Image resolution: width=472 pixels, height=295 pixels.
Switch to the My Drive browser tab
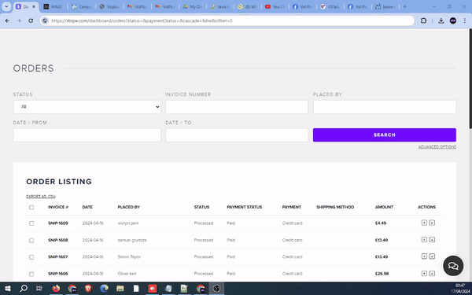192,6
